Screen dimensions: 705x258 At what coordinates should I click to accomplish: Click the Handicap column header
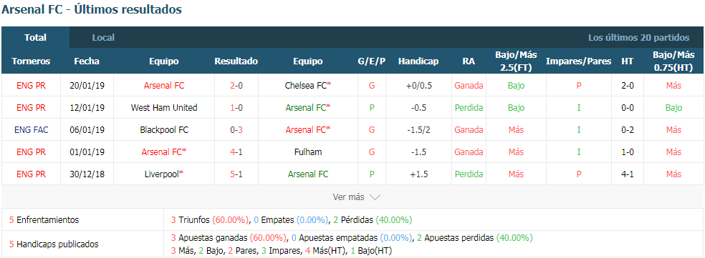tap(418, 61)
